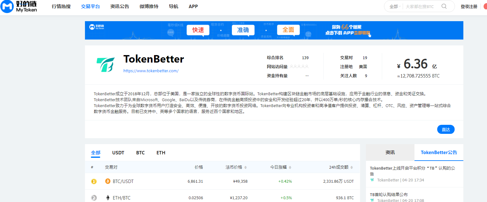The image size is (487, 202).
Task: Click 登录注册 to sign in
Action: pyautogui.click(x=469, y=7)
